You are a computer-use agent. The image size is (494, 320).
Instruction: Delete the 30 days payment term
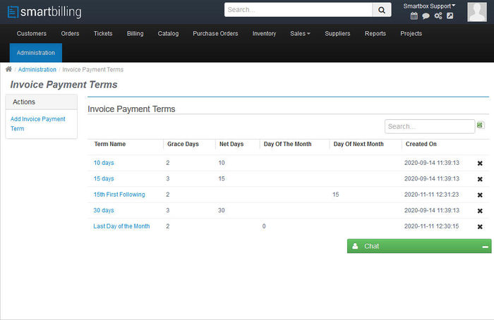pyautogui.click(x=480, y=211)
